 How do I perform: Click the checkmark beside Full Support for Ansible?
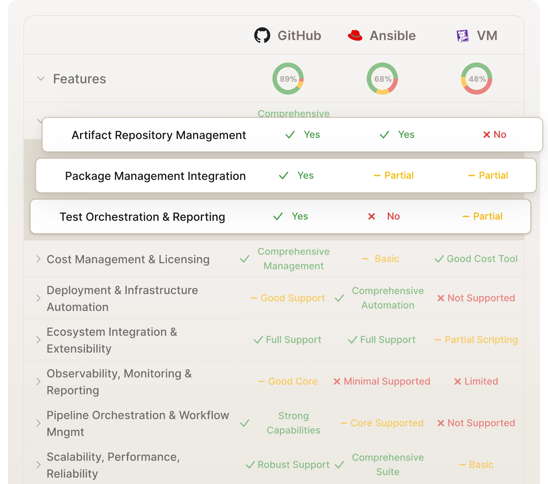[353, 340]
